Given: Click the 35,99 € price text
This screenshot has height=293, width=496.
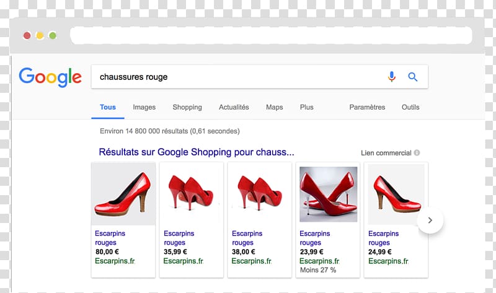Looking at the screenshot, I should click(175, 252).
